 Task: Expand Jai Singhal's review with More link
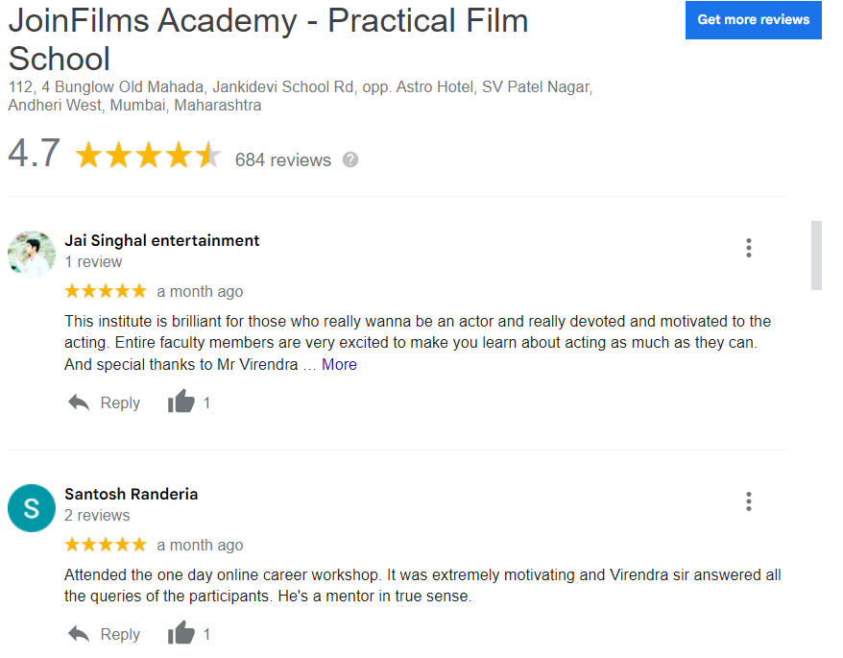click(x=339, y=364)
